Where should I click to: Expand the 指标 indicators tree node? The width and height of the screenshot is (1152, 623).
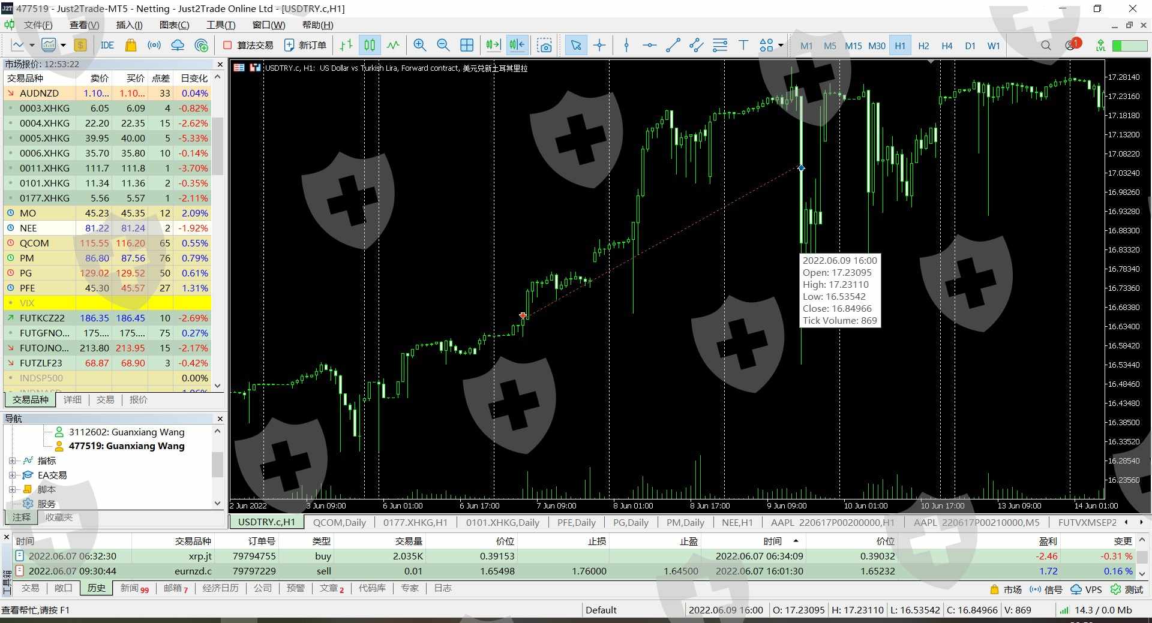pos(12,461)
